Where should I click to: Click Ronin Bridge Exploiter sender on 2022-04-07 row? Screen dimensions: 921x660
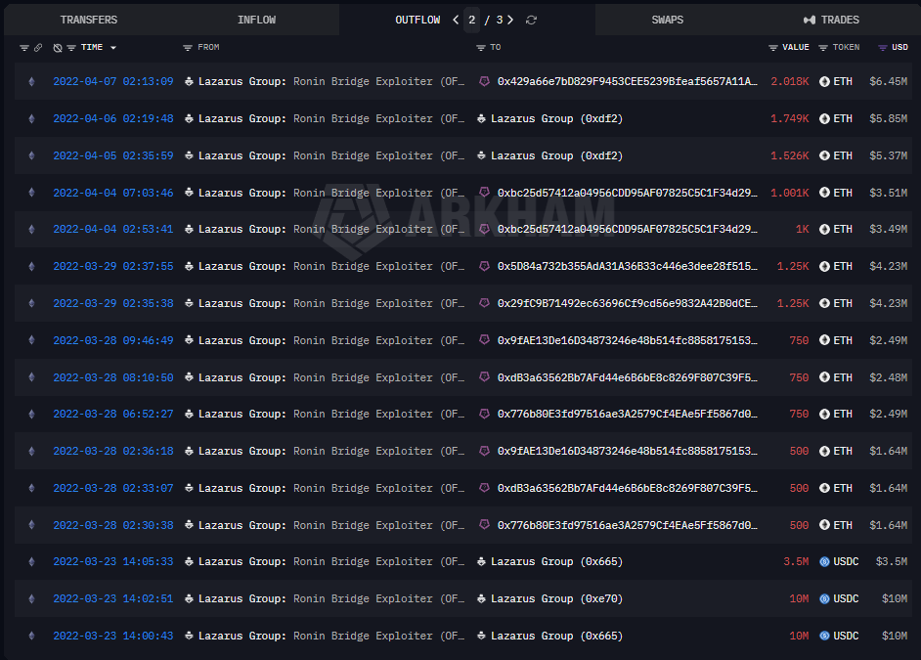(331, 81)
